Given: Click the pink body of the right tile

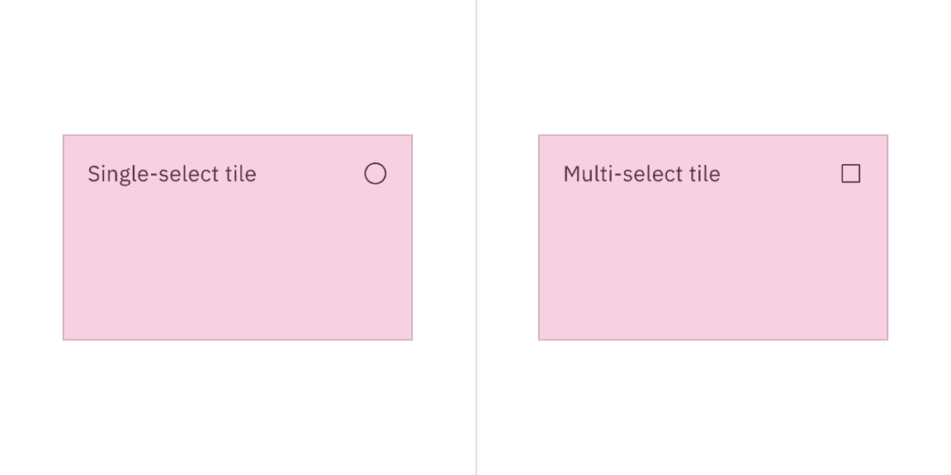Looking at the screenshot, I should tap(712, 264).
